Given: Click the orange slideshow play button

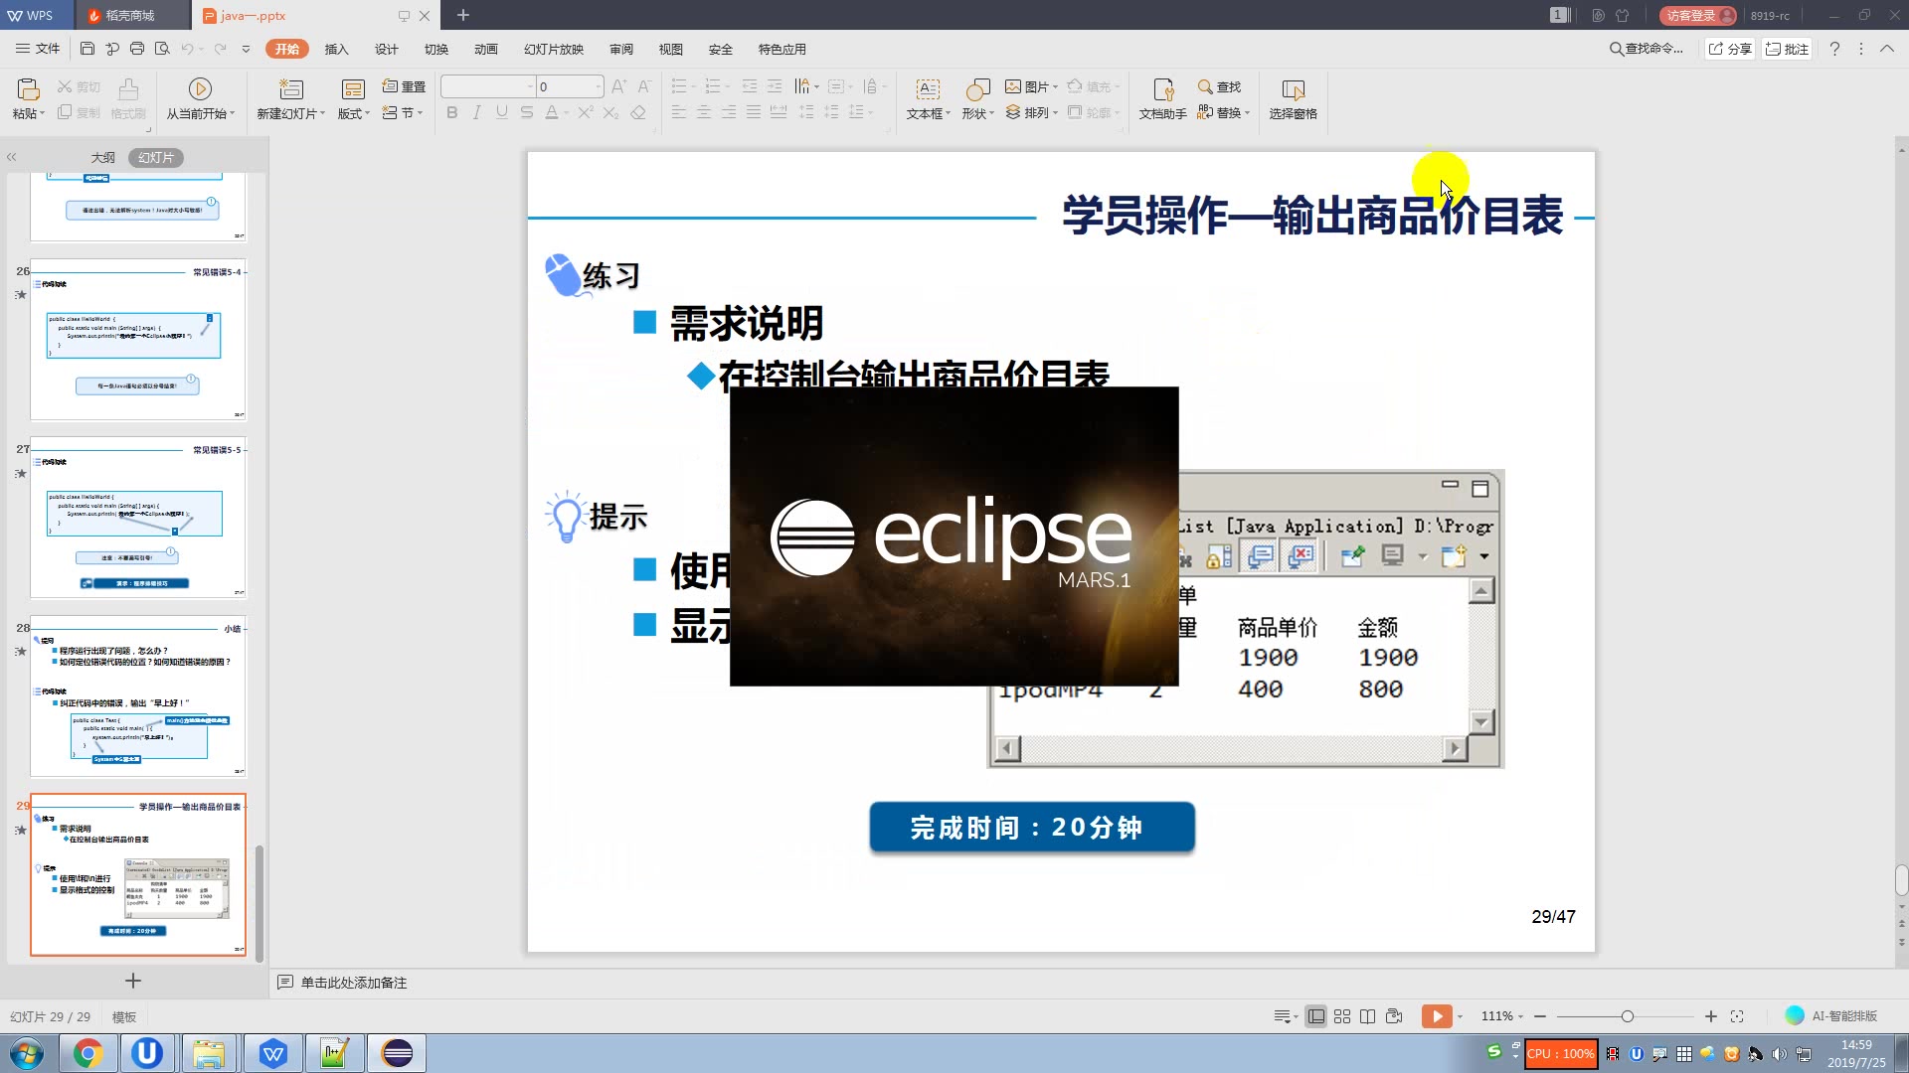Looking at the screenshot, I should tap(1437, 1015).
